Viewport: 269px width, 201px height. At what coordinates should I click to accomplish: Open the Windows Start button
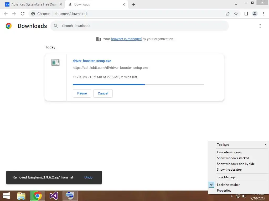[x=6, y=196]
